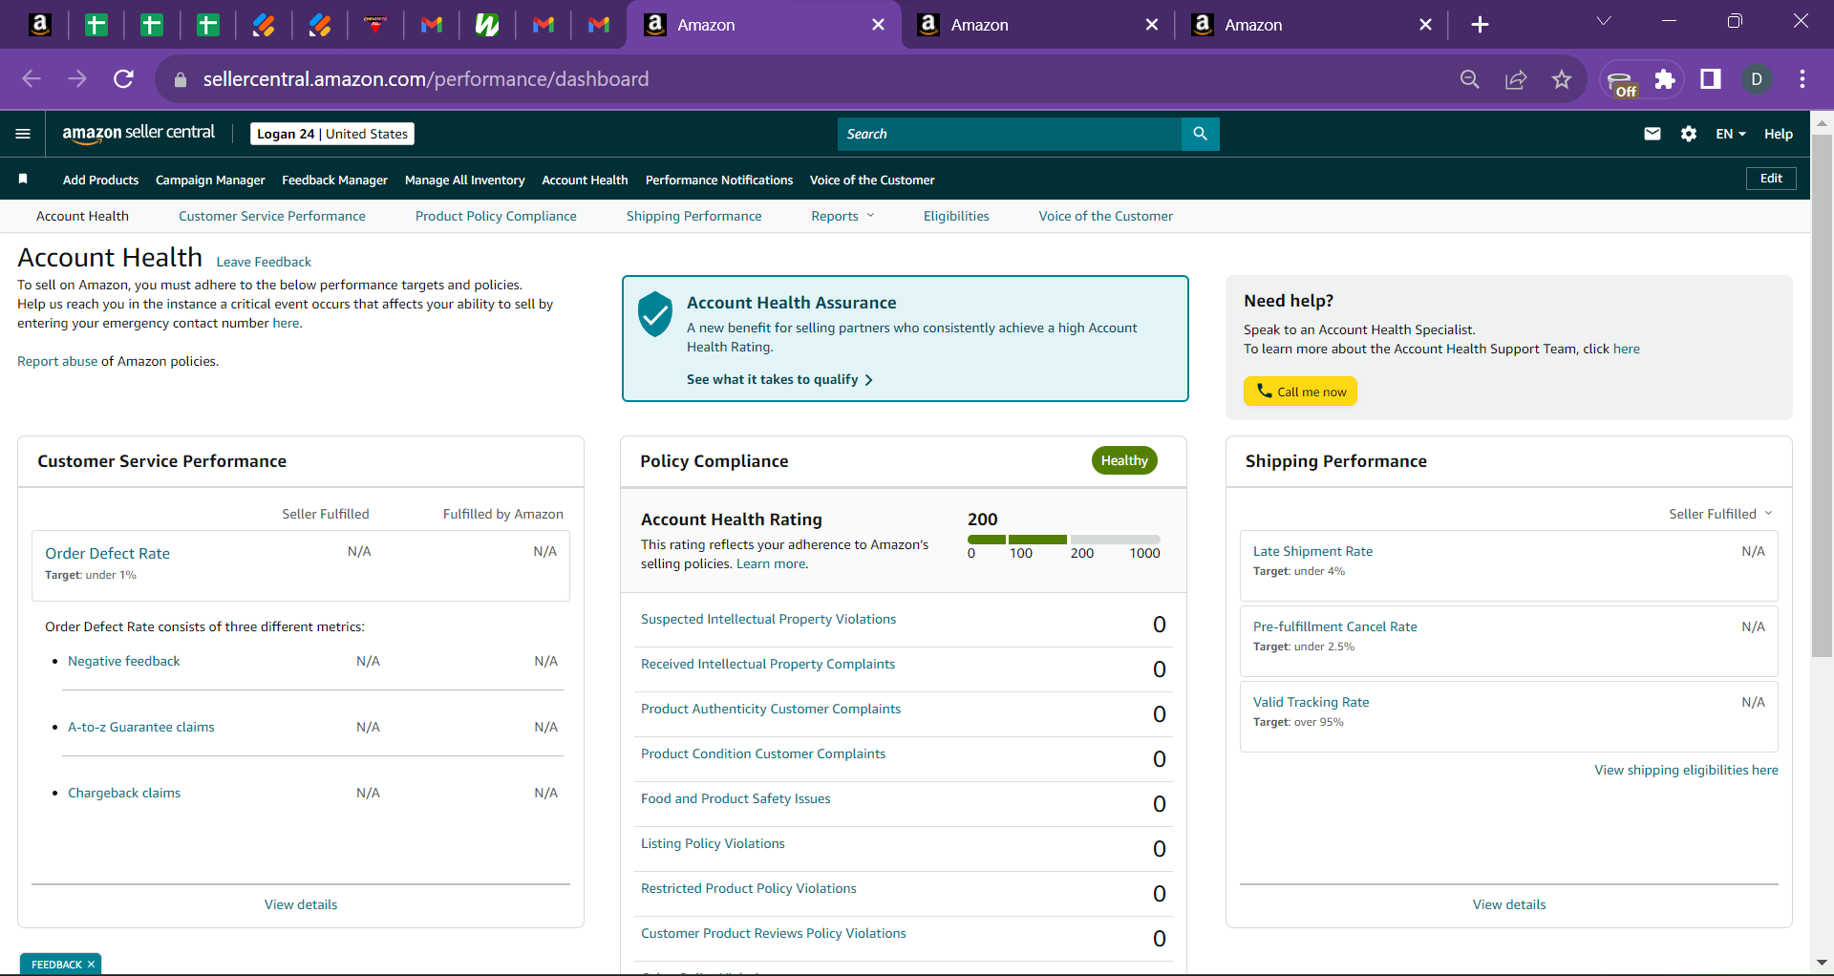Open Suspected Intellectual Property Violations

tap(769, 619)
